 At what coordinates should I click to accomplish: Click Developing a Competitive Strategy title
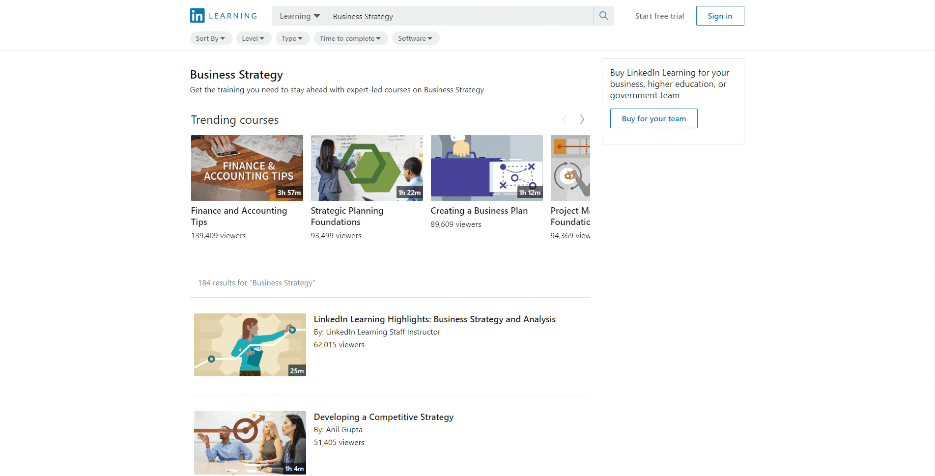click(384, 417)
